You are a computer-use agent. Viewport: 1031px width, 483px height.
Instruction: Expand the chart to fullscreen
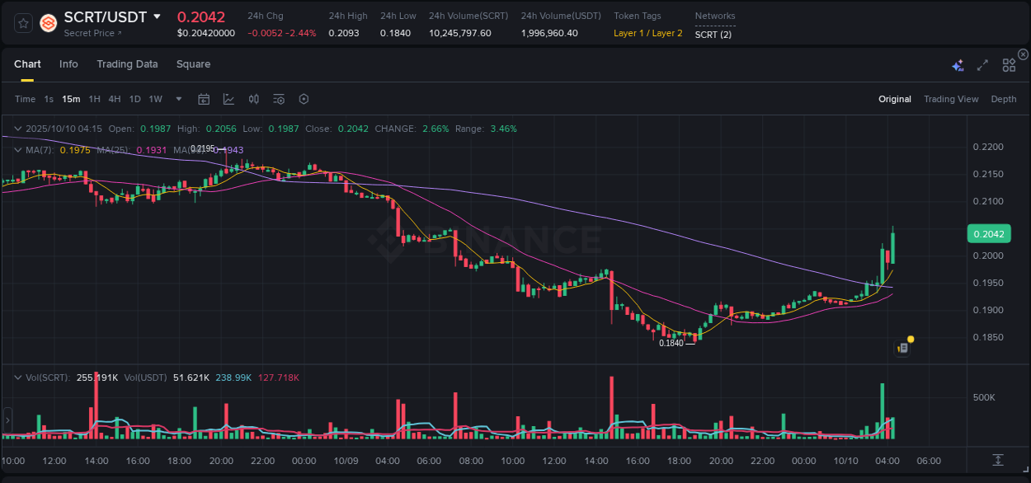[982, 63]
